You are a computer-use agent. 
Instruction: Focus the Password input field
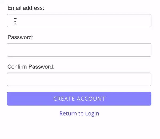(79, 50)
